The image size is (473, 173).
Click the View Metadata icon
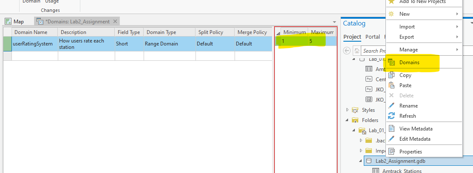click(x=391, y=129)
